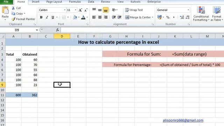Increase font size with Grow Font icon

point(80,10)
